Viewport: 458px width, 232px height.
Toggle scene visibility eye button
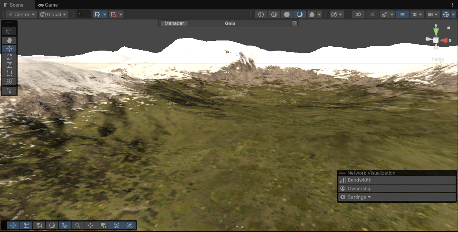tap(402, 14)
